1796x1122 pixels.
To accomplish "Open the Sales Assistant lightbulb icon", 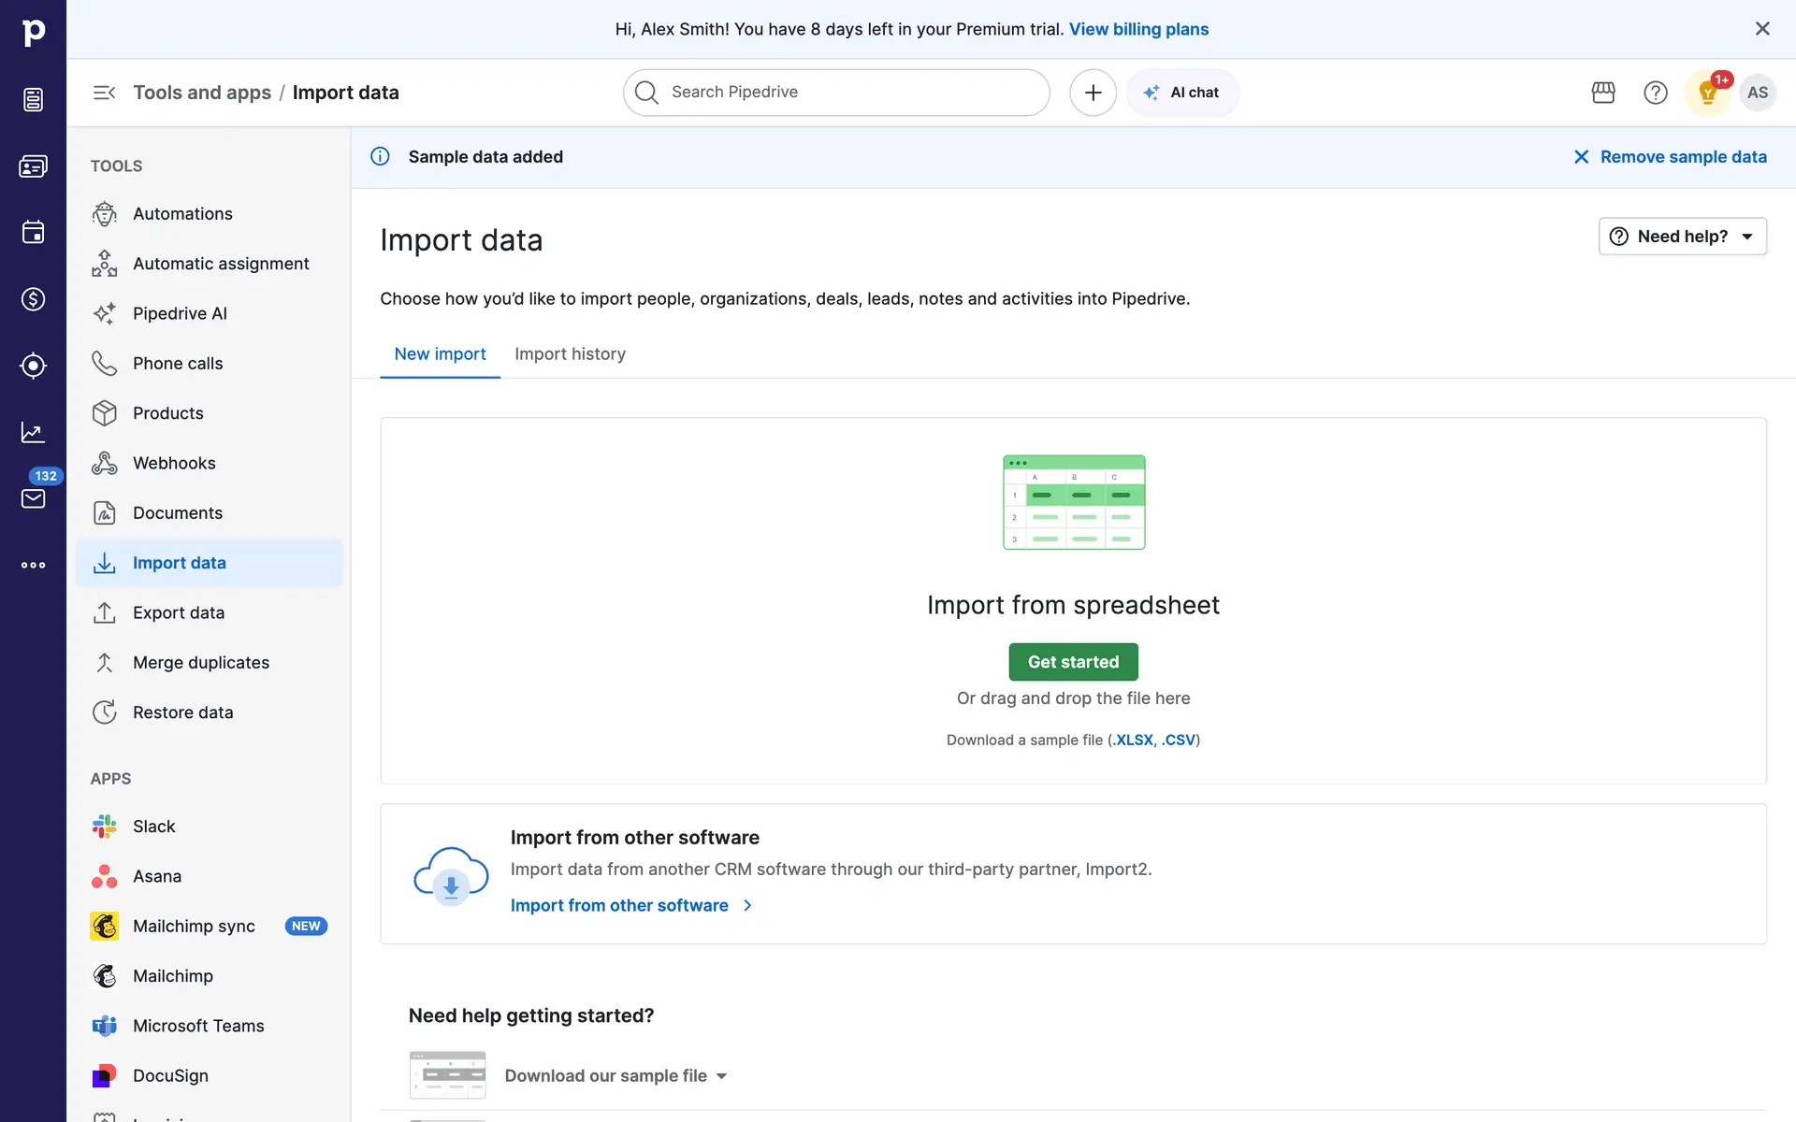I will 1707,93.
